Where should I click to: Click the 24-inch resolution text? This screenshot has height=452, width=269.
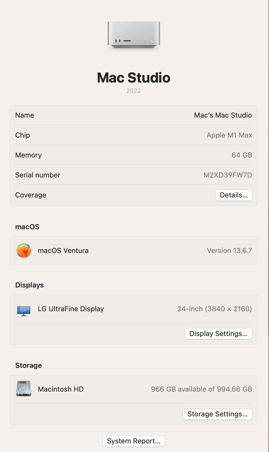(215, 309)
